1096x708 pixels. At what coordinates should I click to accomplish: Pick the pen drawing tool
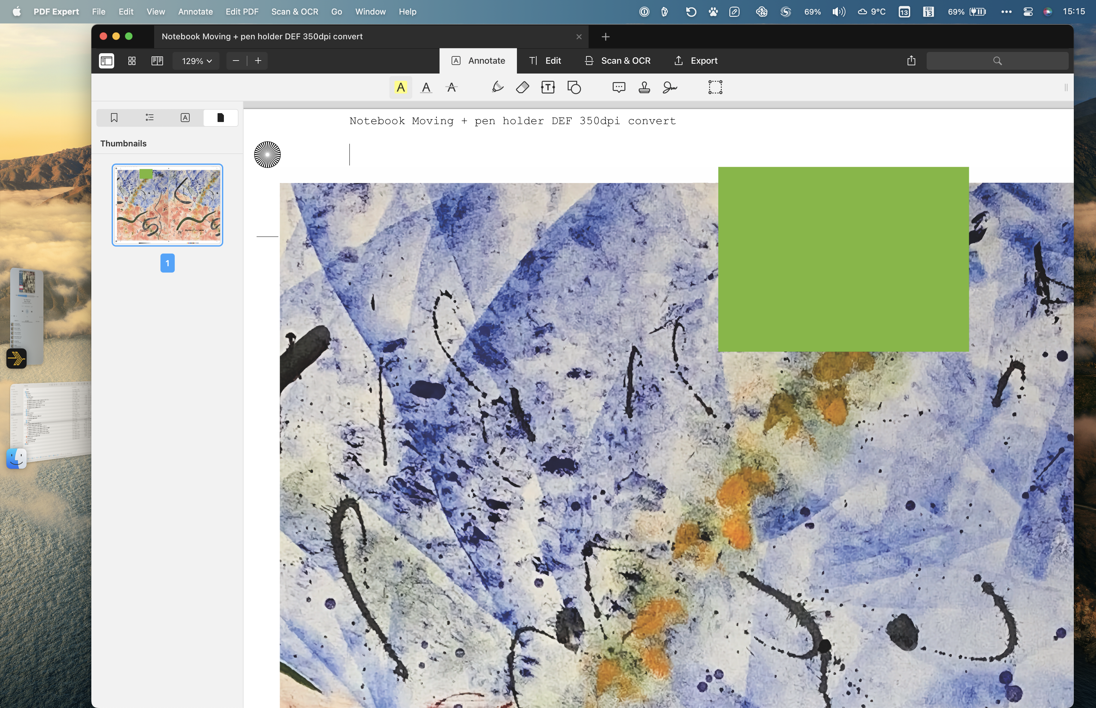(x=497, y=87)
